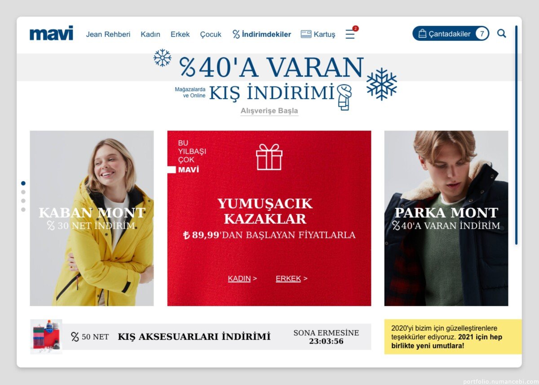
Task: Click the gift box icon on red banner
Action: tap(269, 157)
